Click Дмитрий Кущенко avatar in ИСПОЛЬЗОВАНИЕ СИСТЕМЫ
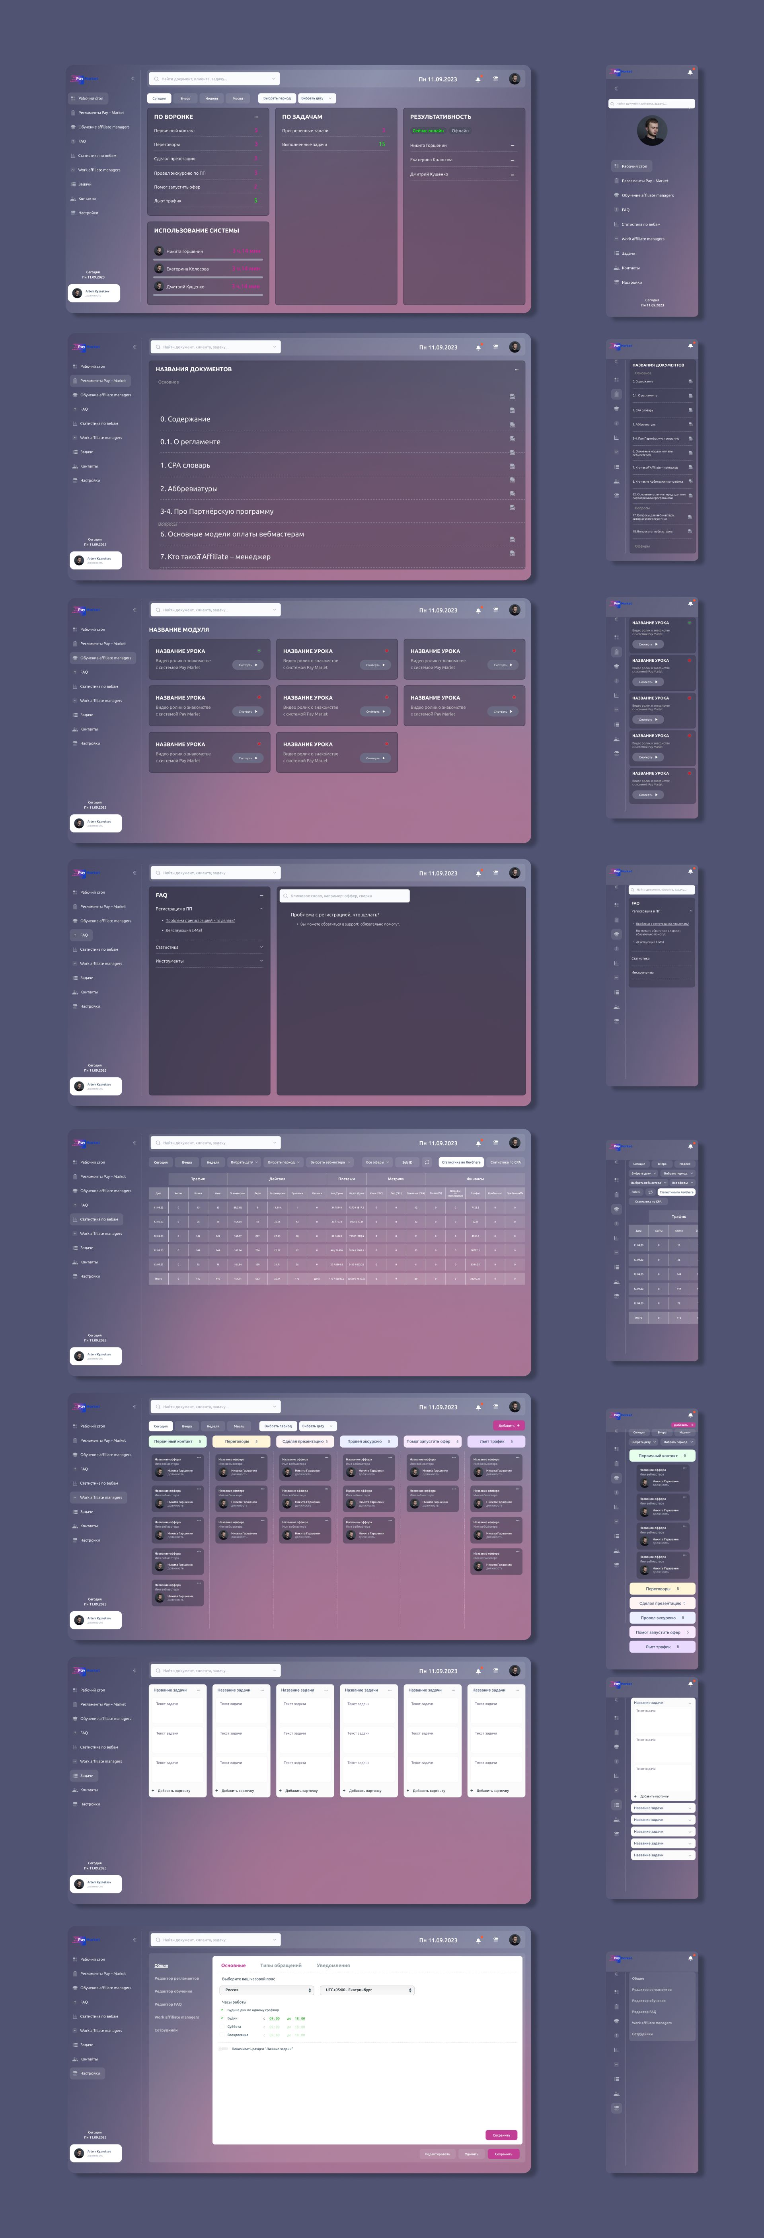Image resolution: width=764 pixels, height=2238 pixels. point(159,287)
